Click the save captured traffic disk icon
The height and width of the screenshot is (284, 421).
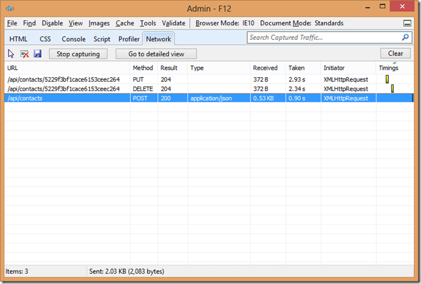pos(37,54)
